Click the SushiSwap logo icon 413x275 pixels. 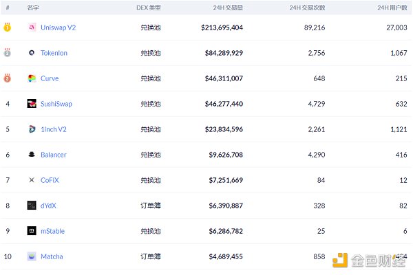(x=32, y=104)
